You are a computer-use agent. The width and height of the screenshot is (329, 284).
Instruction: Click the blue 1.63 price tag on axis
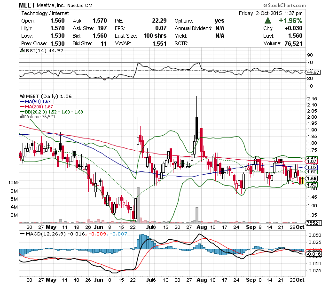tap(312, 167)
